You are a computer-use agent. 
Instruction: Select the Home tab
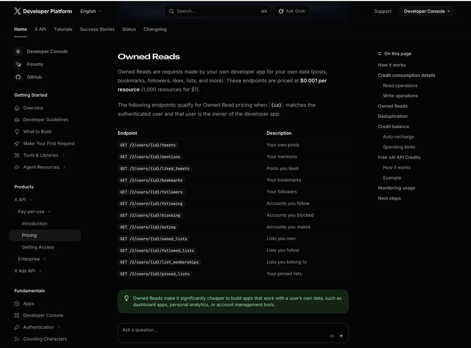(x=20, y=29)
